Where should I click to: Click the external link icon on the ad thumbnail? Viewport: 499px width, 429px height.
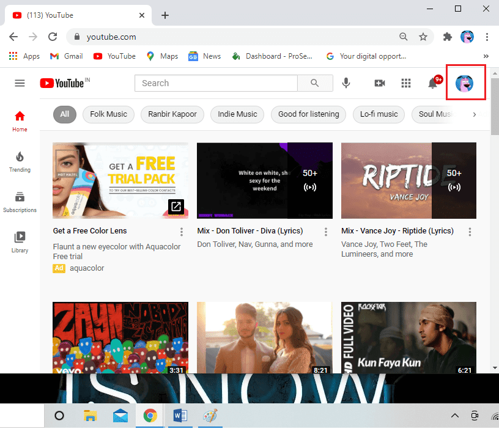click(x=176, y=207)
